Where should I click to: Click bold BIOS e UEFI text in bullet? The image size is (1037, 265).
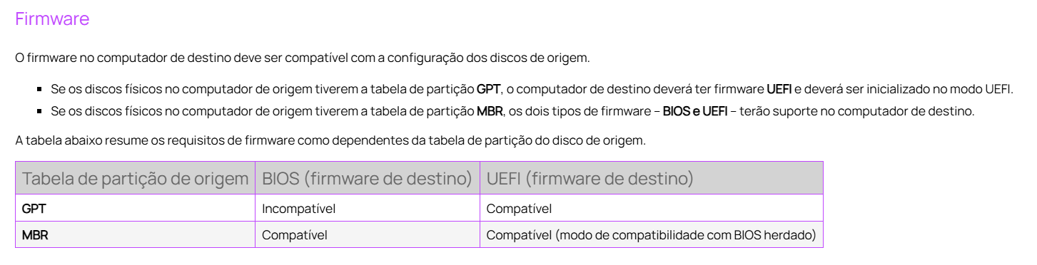point(690,111)
